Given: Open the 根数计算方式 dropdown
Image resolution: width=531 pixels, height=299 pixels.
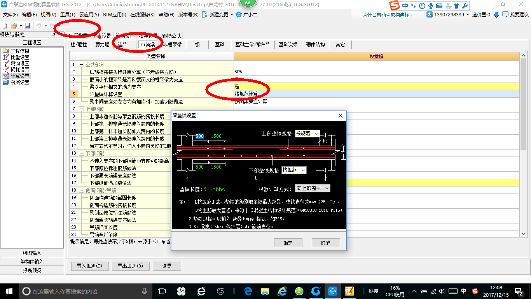Looking at the screenshot, I should (327, 188).
